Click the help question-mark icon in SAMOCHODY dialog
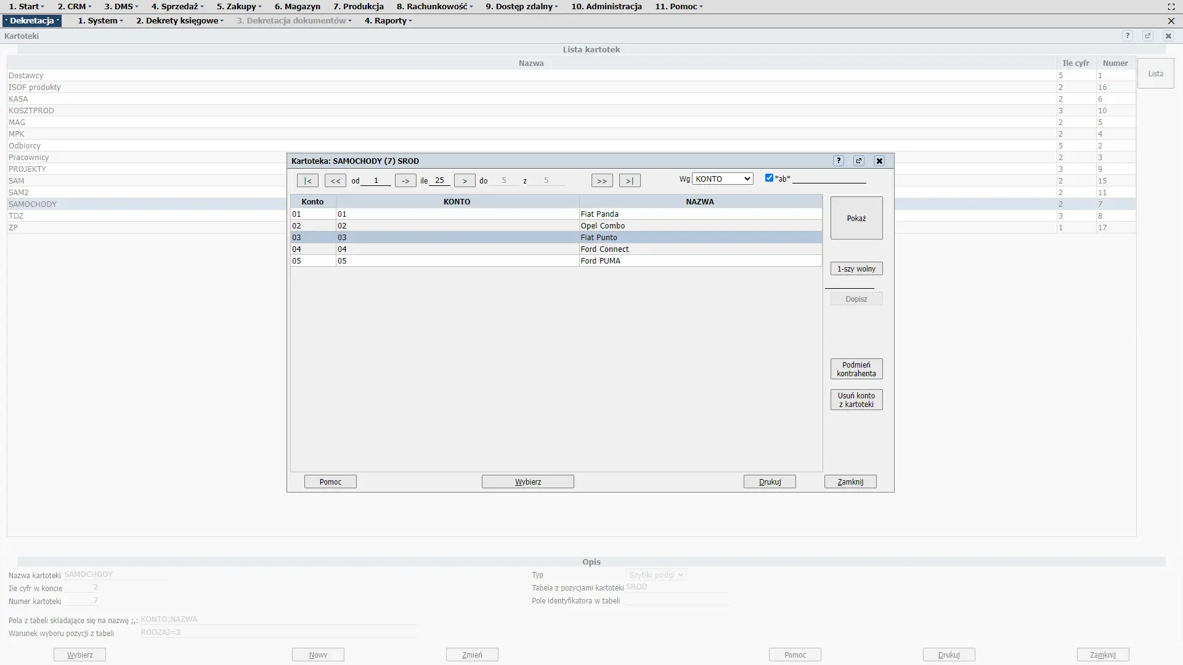 point(839,161)
